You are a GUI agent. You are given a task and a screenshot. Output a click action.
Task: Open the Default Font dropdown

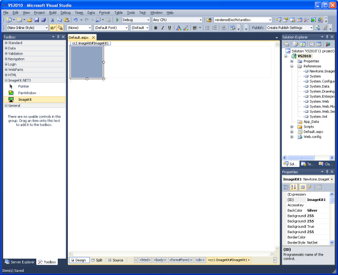tap(126, 28)
